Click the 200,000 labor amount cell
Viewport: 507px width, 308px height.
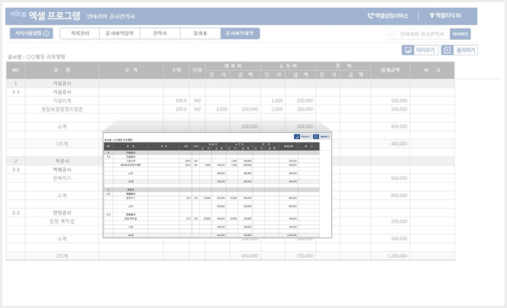(300, 109)
